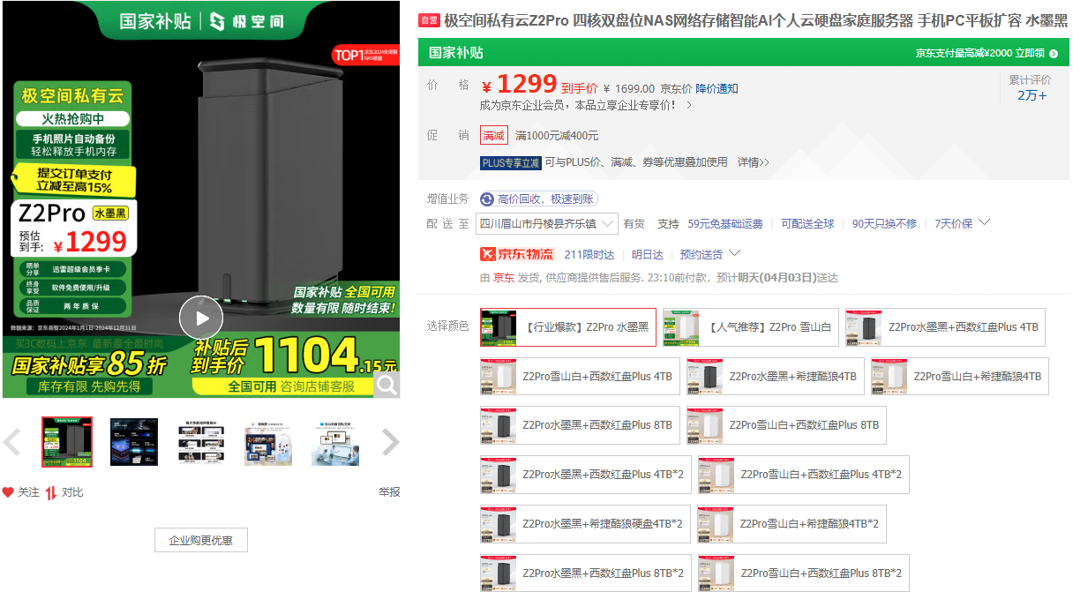
Task: Click 可与PLUS价、满减、券等优惠叠加使用 text
Action: (x=636, y=162)
